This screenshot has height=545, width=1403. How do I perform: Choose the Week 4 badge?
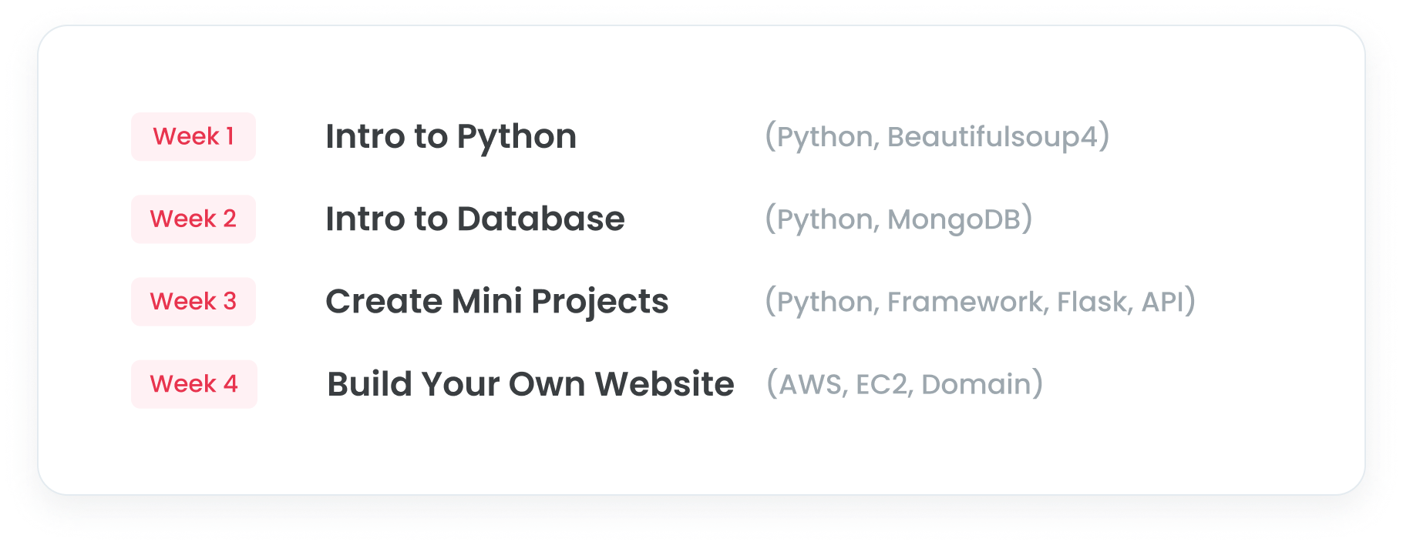193,383
